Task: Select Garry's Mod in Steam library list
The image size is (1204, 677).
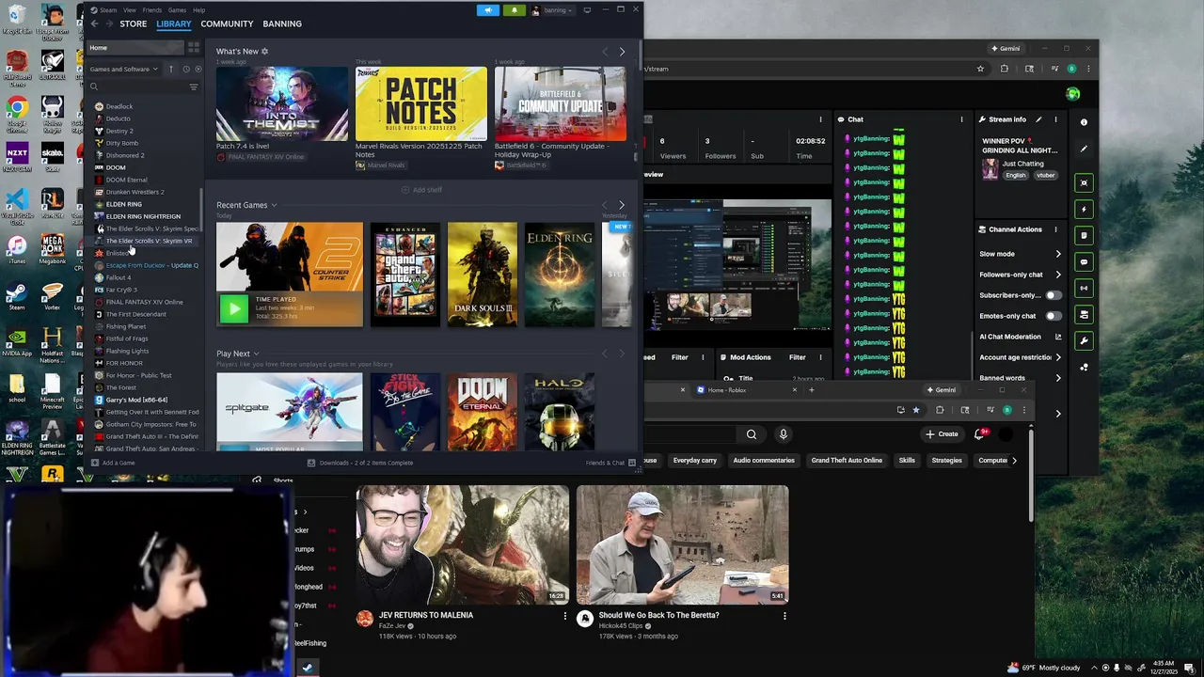Action: pos(136,400)
